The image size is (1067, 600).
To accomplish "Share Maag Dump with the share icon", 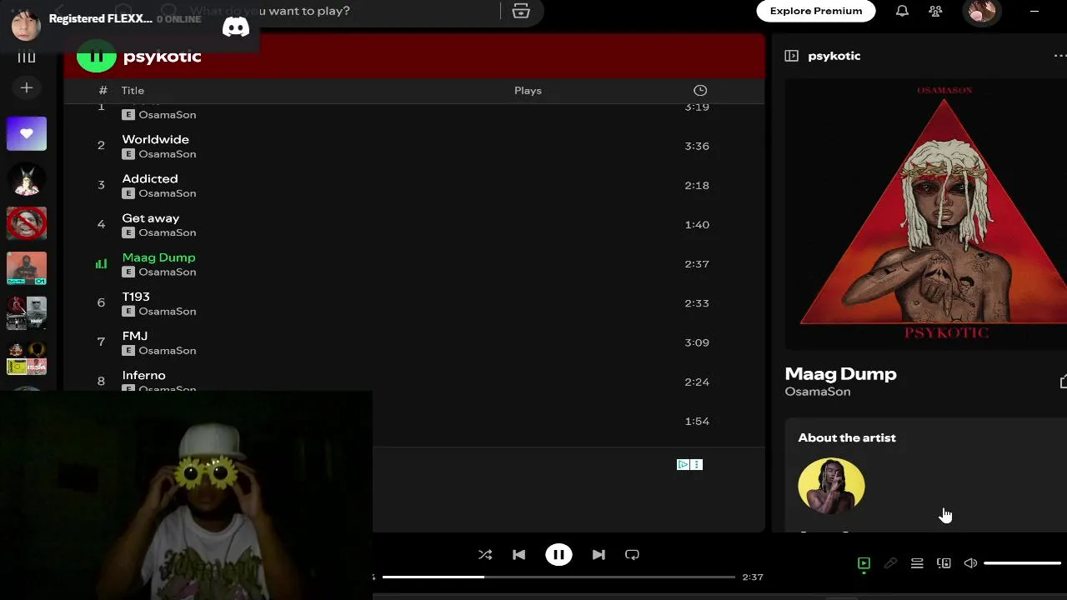I will pyautogui.click(x=1063, y=382).
